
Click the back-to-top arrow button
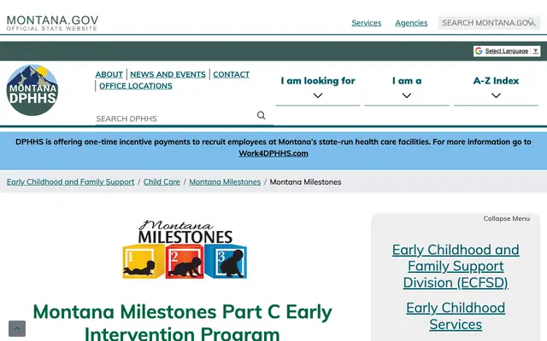(x=17, y=328)
